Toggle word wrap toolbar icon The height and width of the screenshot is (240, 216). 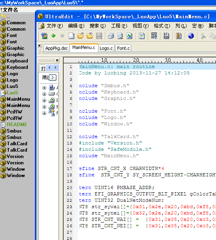(154, 36)
